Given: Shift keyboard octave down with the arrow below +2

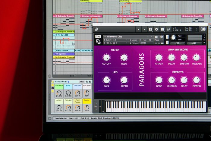Looking at the screenshot, I should [96, 109].
